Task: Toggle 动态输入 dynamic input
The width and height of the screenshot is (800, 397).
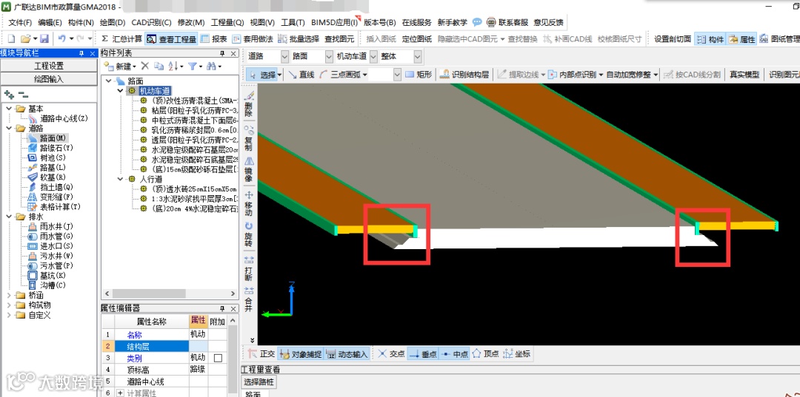Action: (x=347, y=353)
